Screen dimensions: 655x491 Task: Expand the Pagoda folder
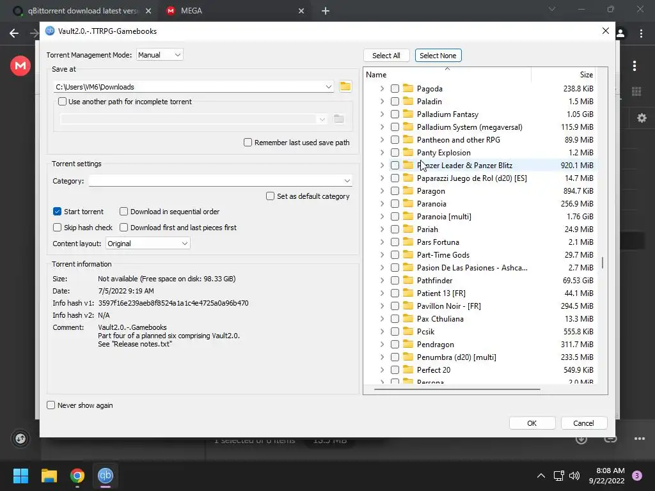tap(383, 88)
